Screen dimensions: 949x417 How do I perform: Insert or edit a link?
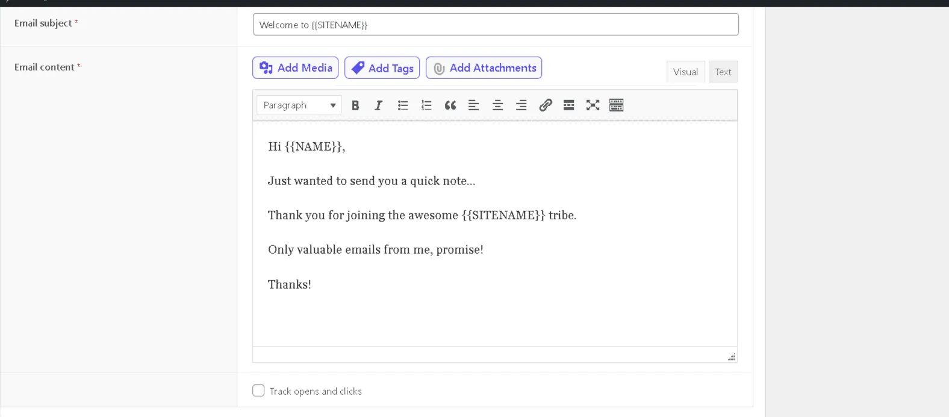545,105
